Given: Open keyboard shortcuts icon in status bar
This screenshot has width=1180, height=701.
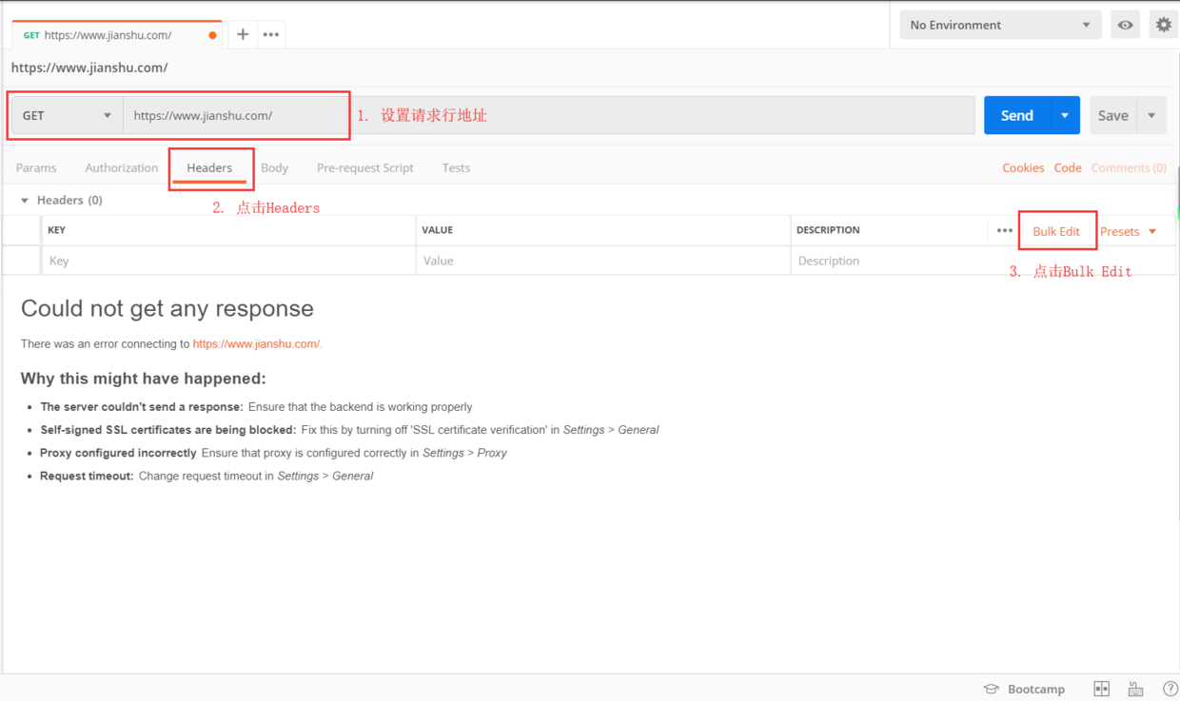Looking at the screenshot, I should pos(1135,689).
